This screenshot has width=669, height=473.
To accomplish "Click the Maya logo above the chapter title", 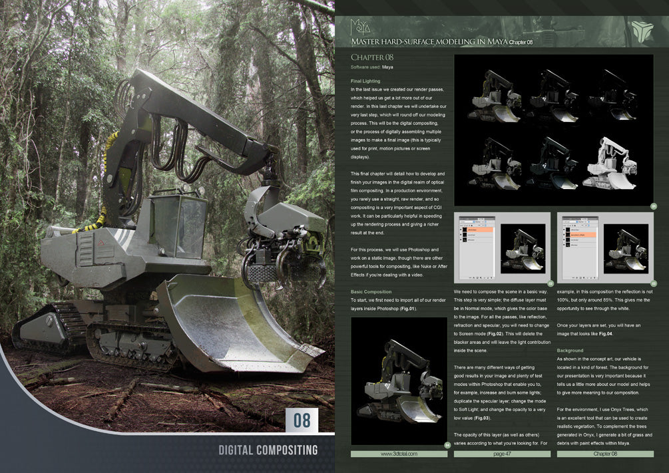I will pos(360,28).
